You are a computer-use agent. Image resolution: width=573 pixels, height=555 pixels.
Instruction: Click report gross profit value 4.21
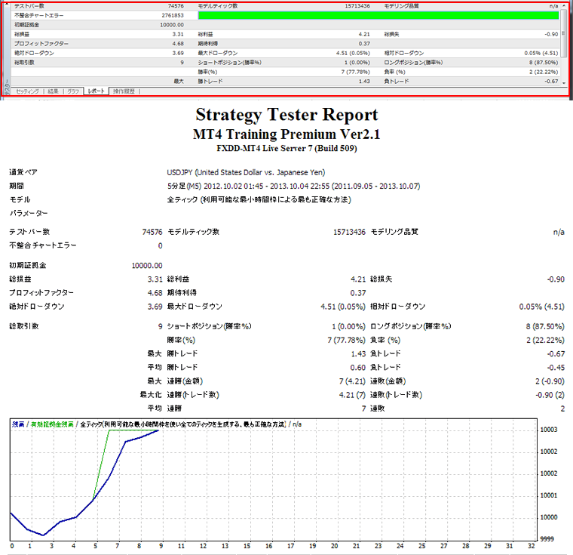tap(358, 279)
